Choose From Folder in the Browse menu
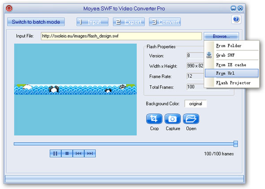This screenshot has width=265, height=189. (x=232, y=45)
